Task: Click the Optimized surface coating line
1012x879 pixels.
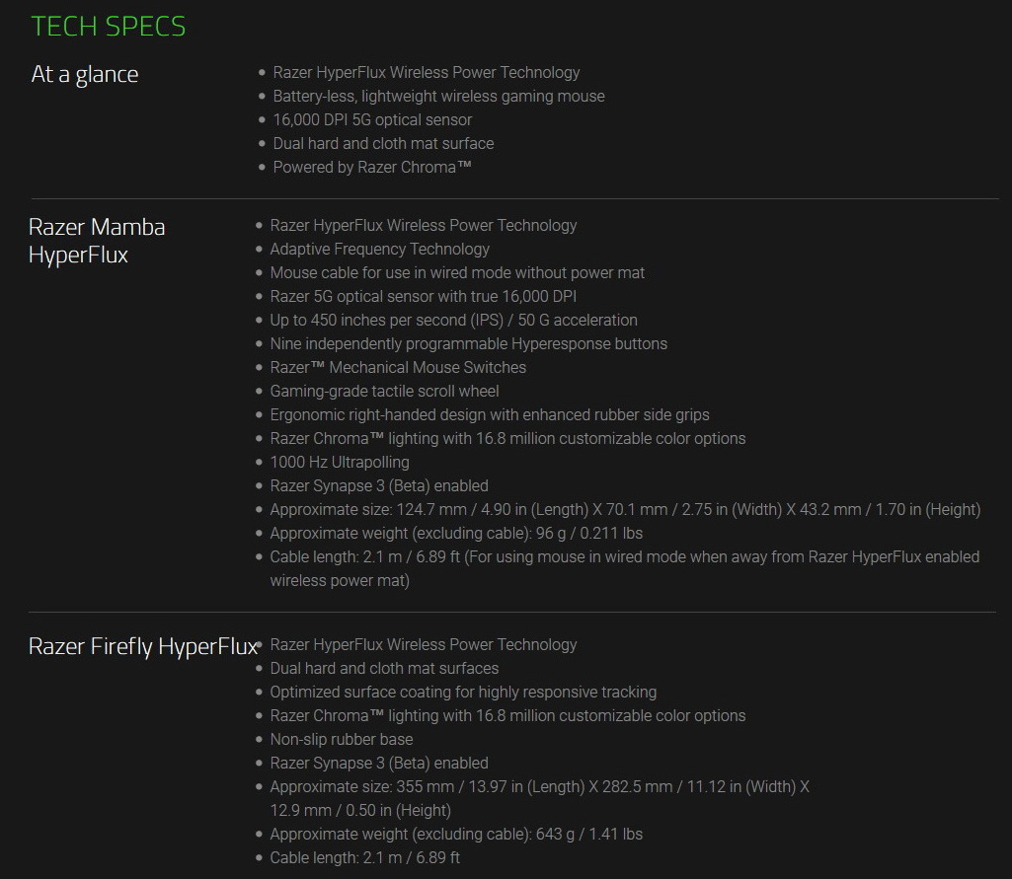Action: pos(463,693)
